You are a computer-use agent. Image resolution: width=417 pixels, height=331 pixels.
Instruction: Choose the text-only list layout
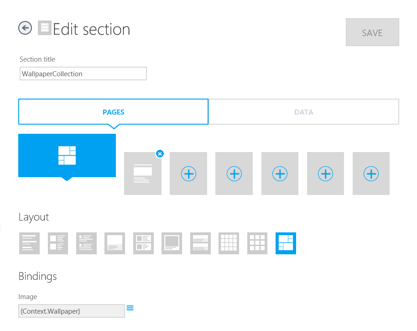pos(29,243)
